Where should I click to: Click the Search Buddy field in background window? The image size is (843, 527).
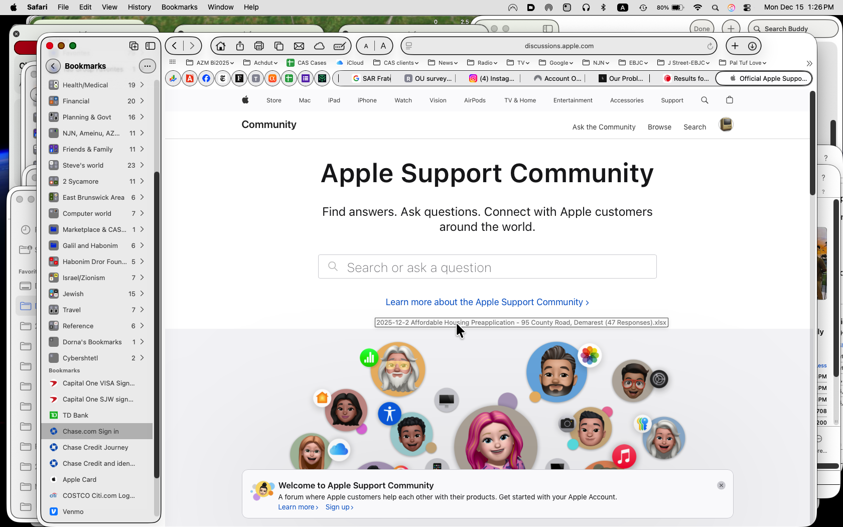click(x=793, y=29)
